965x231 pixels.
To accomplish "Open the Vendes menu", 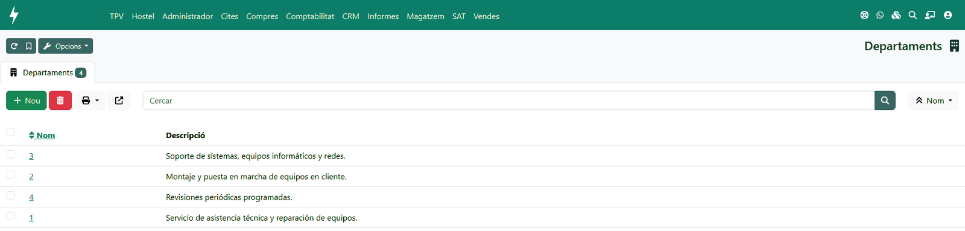I will pyautogui.click(x=486, y=16).
